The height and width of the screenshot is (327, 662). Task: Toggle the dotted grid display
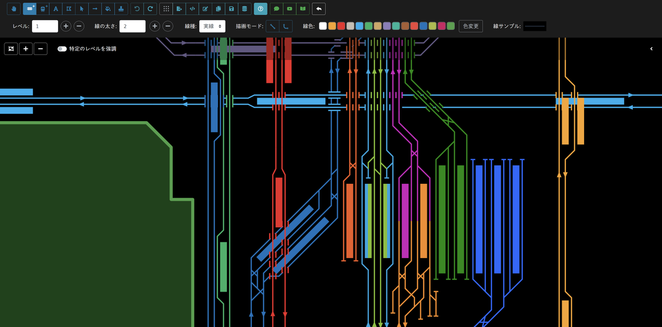point(166,9)
